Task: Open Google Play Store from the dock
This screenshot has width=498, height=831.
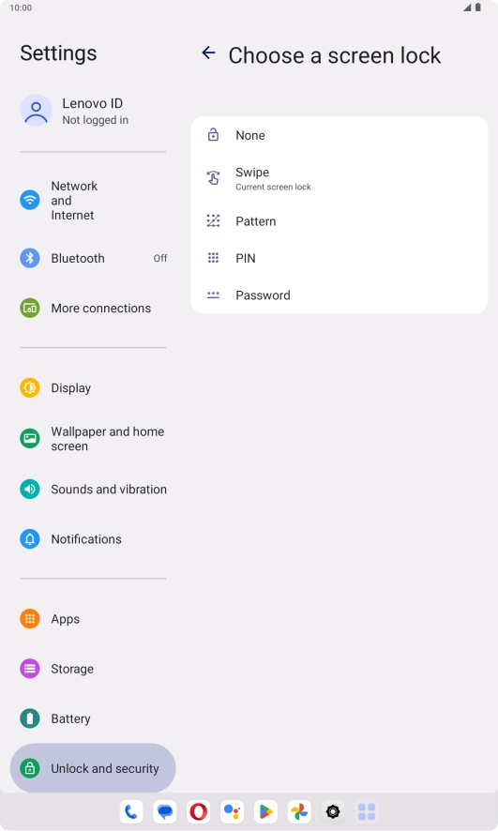Action: (265, 811)
